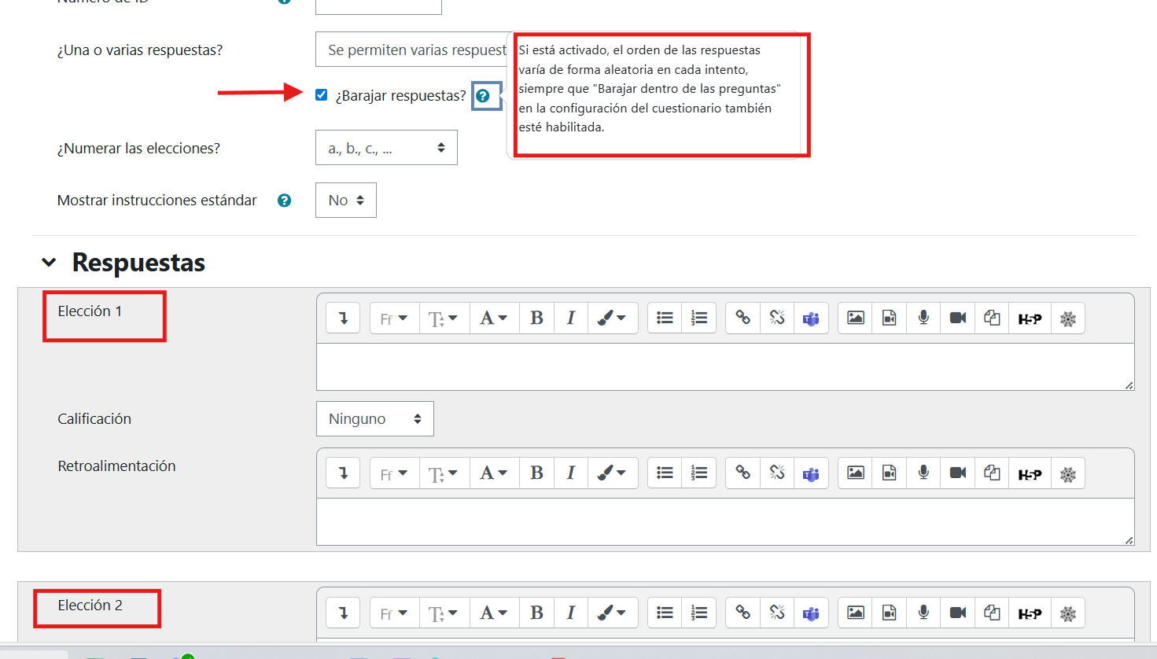Click the Respuestas heading
The width and height of the screenshot is (1157, 659).
click(138, 263)
